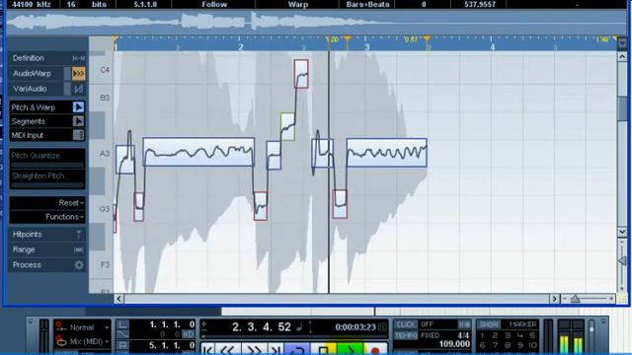Toggle the orange AudioWarp bypass icon
The width and height of the screenshot is (632, 355).
(x=78, y=74)
